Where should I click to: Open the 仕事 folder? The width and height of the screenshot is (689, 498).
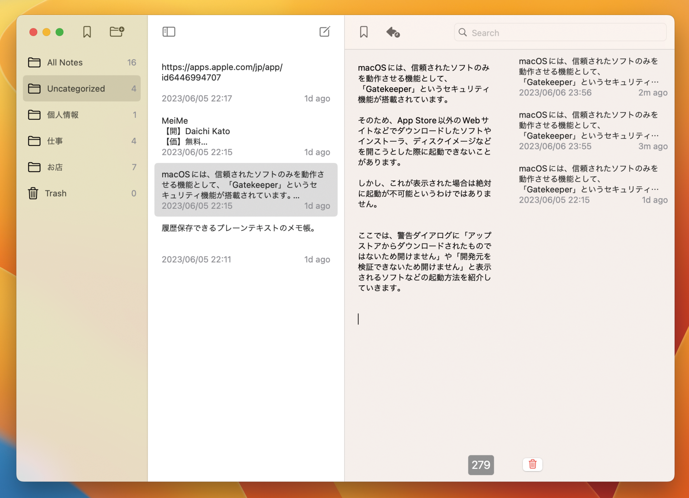82,141
